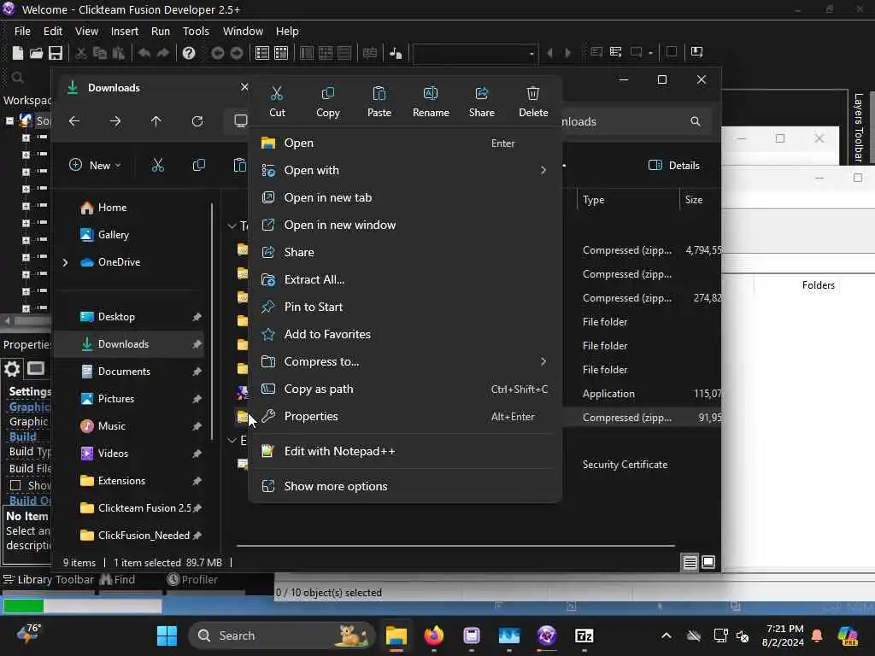Open Firefox from the taskbar

tap(434, 635)
